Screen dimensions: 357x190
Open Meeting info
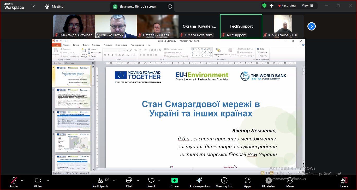point(224,182)
